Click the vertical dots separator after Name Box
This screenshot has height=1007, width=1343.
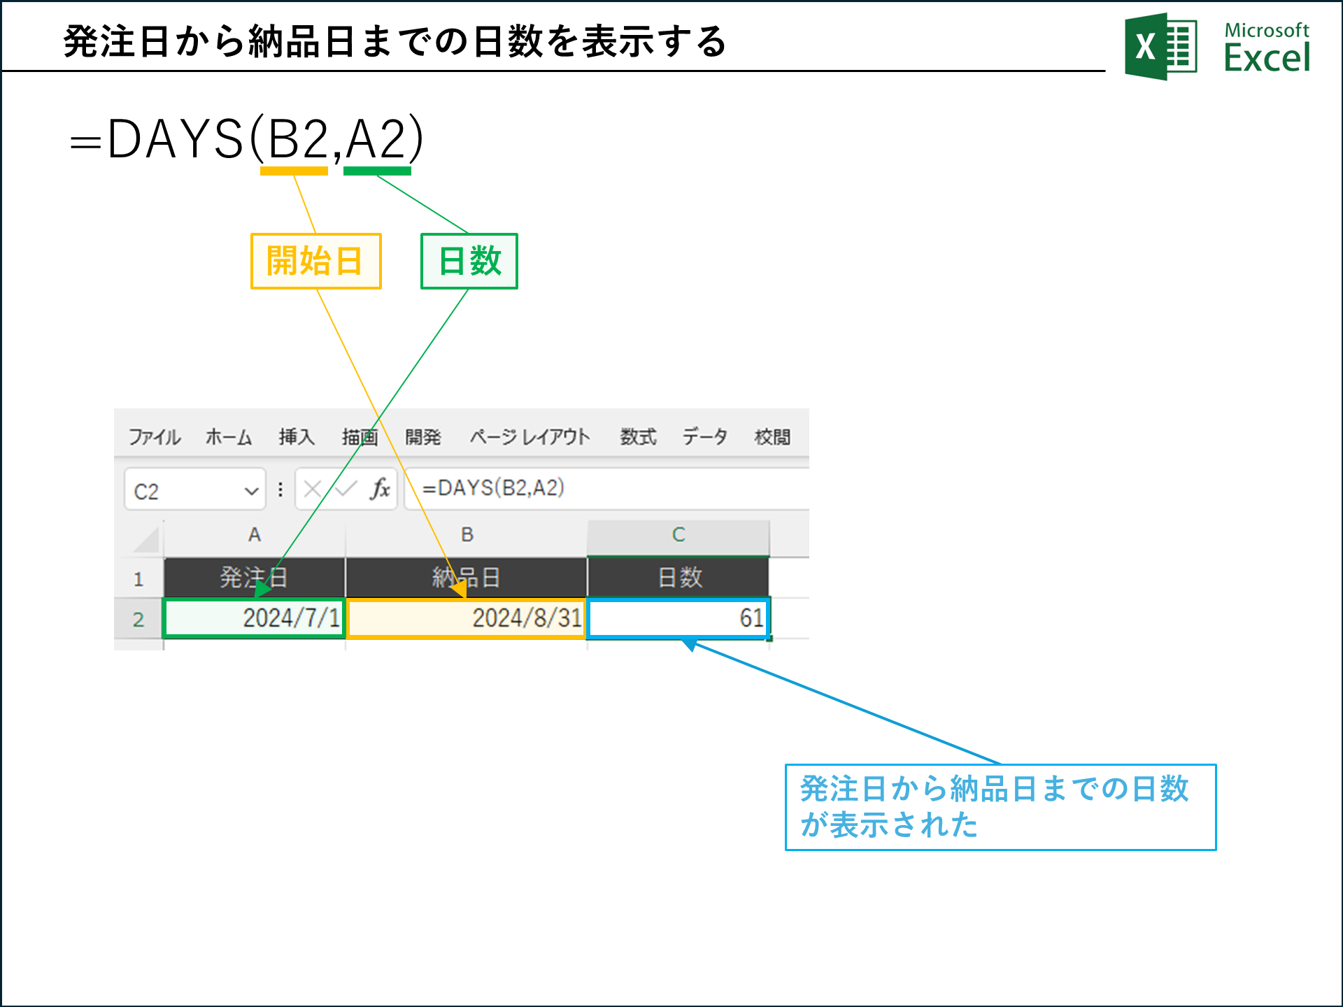(x=280, y=490)
